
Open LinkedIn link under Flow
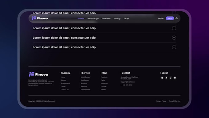pyautogui.click(x=104, y=86)
